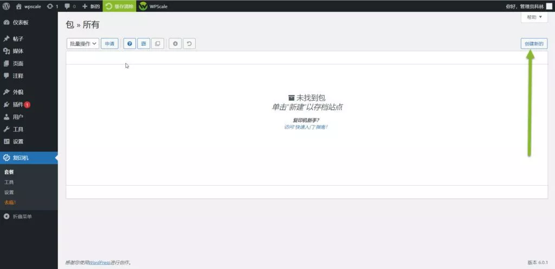Click the question-mark help icon
This screenshot has height=269, width=555.
point(130,44)
